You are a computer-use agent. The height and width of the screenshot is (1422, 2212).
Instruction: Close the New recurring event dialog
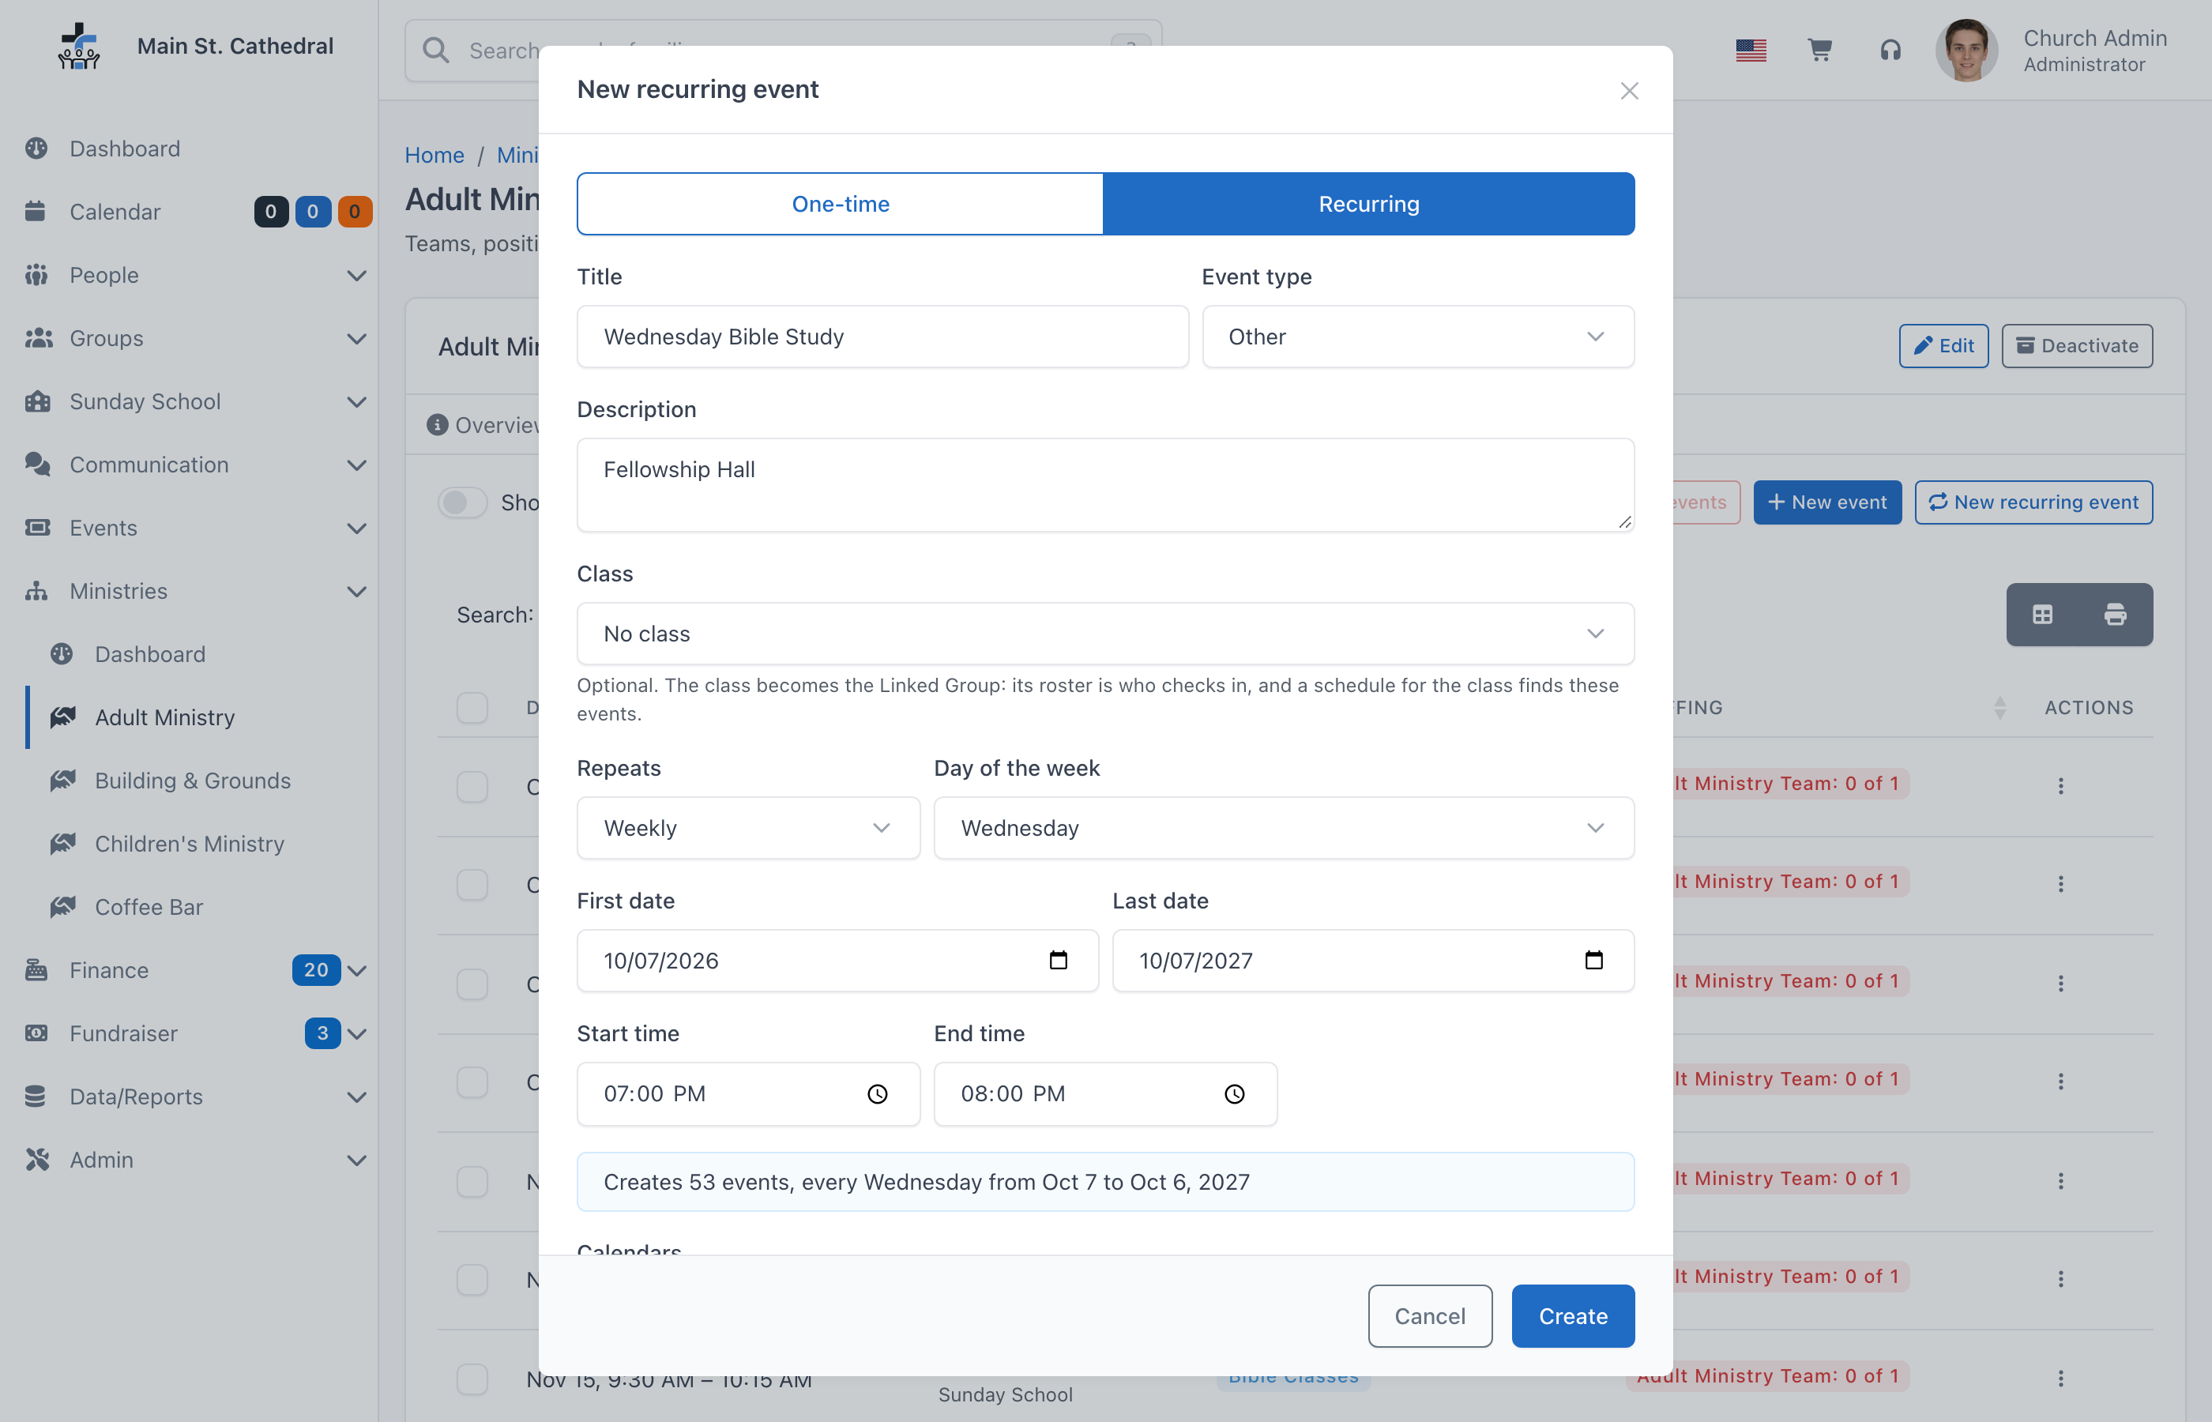1628,91
